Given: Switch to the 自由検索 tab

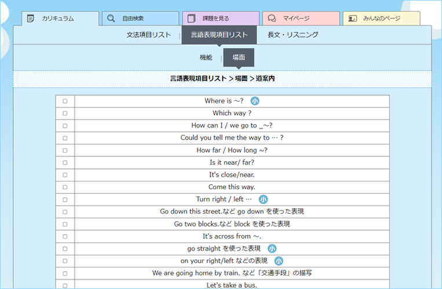Looking at the screenshot, I should point(140,18).
